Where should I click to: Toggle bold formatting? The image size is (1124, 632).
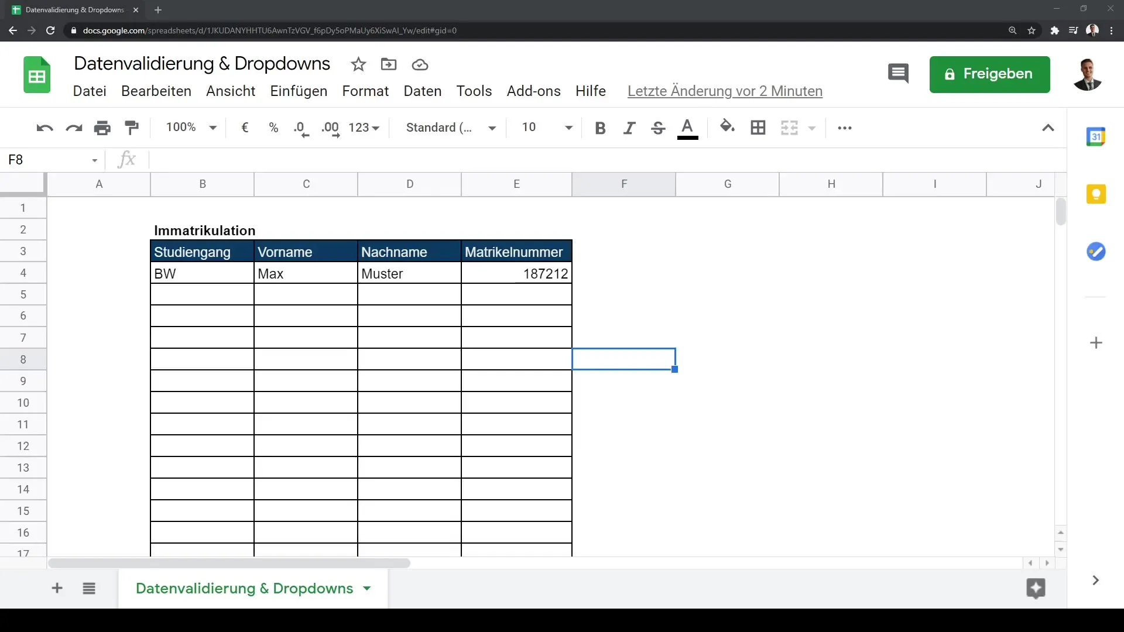point(600,128)
